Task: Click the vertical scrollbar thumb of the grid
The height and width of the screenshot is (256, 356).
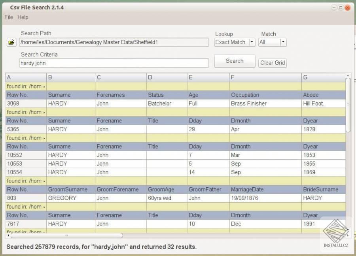Action: pyautogui.click(x=348, y=105)
